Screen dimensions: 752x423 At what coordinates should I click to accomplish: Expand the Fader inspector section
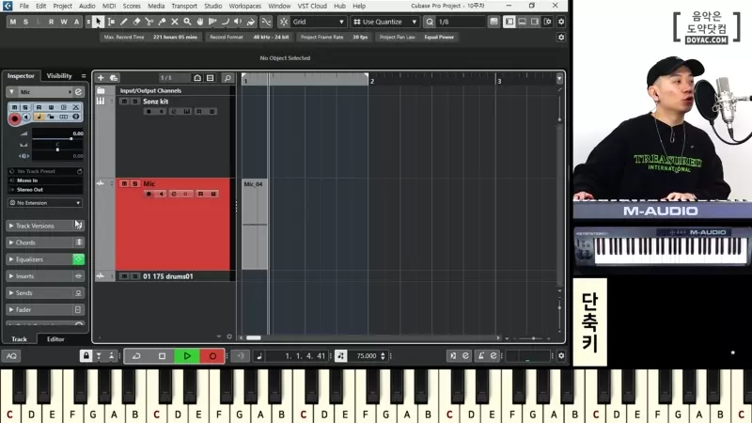(45, 309)
